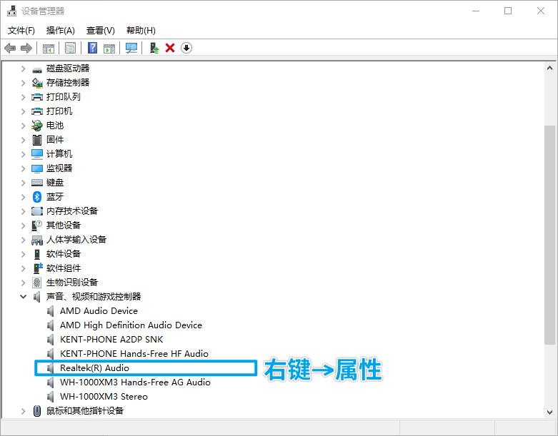Click the red X uninstall device icon
The image size is (558, 436).
pyautogui.click(x=170, y=48)
